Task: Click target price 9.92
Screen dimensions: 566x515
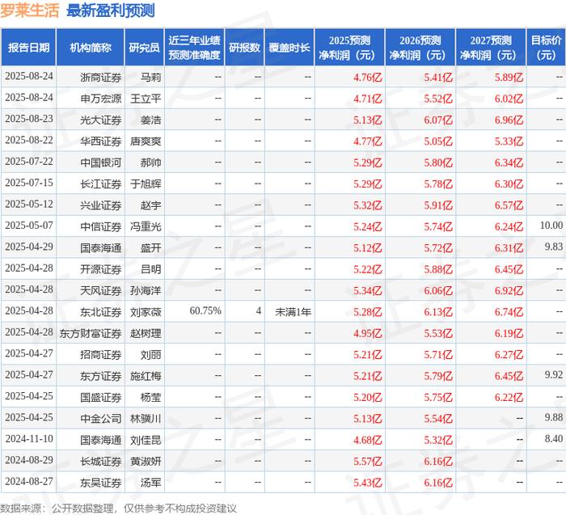Action: coord(554,374)
